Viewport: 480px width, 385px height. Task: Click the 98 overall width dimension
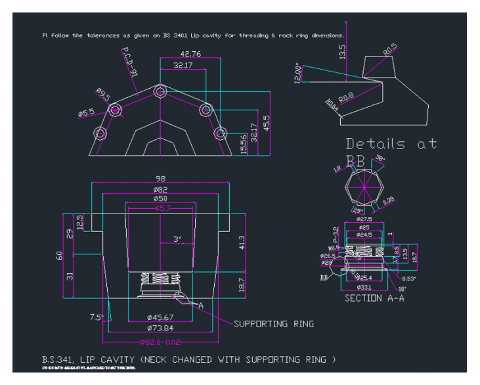coord(160,179)
